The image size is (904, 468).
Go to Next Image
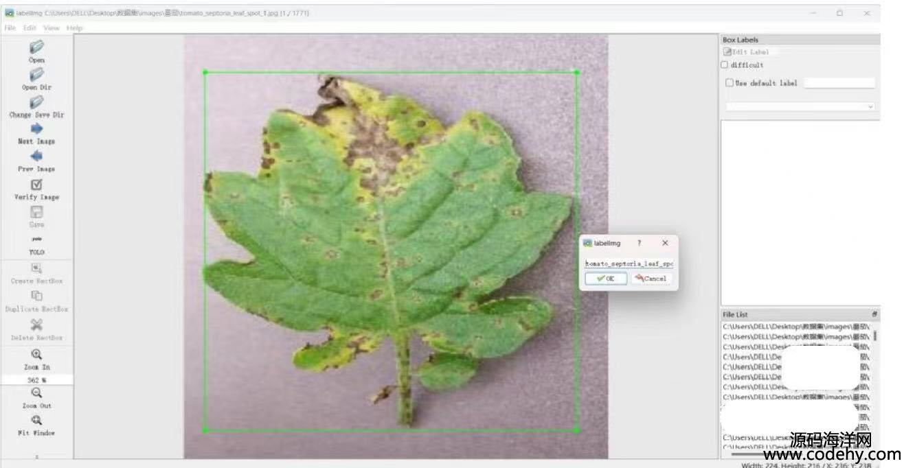point(36,129)
